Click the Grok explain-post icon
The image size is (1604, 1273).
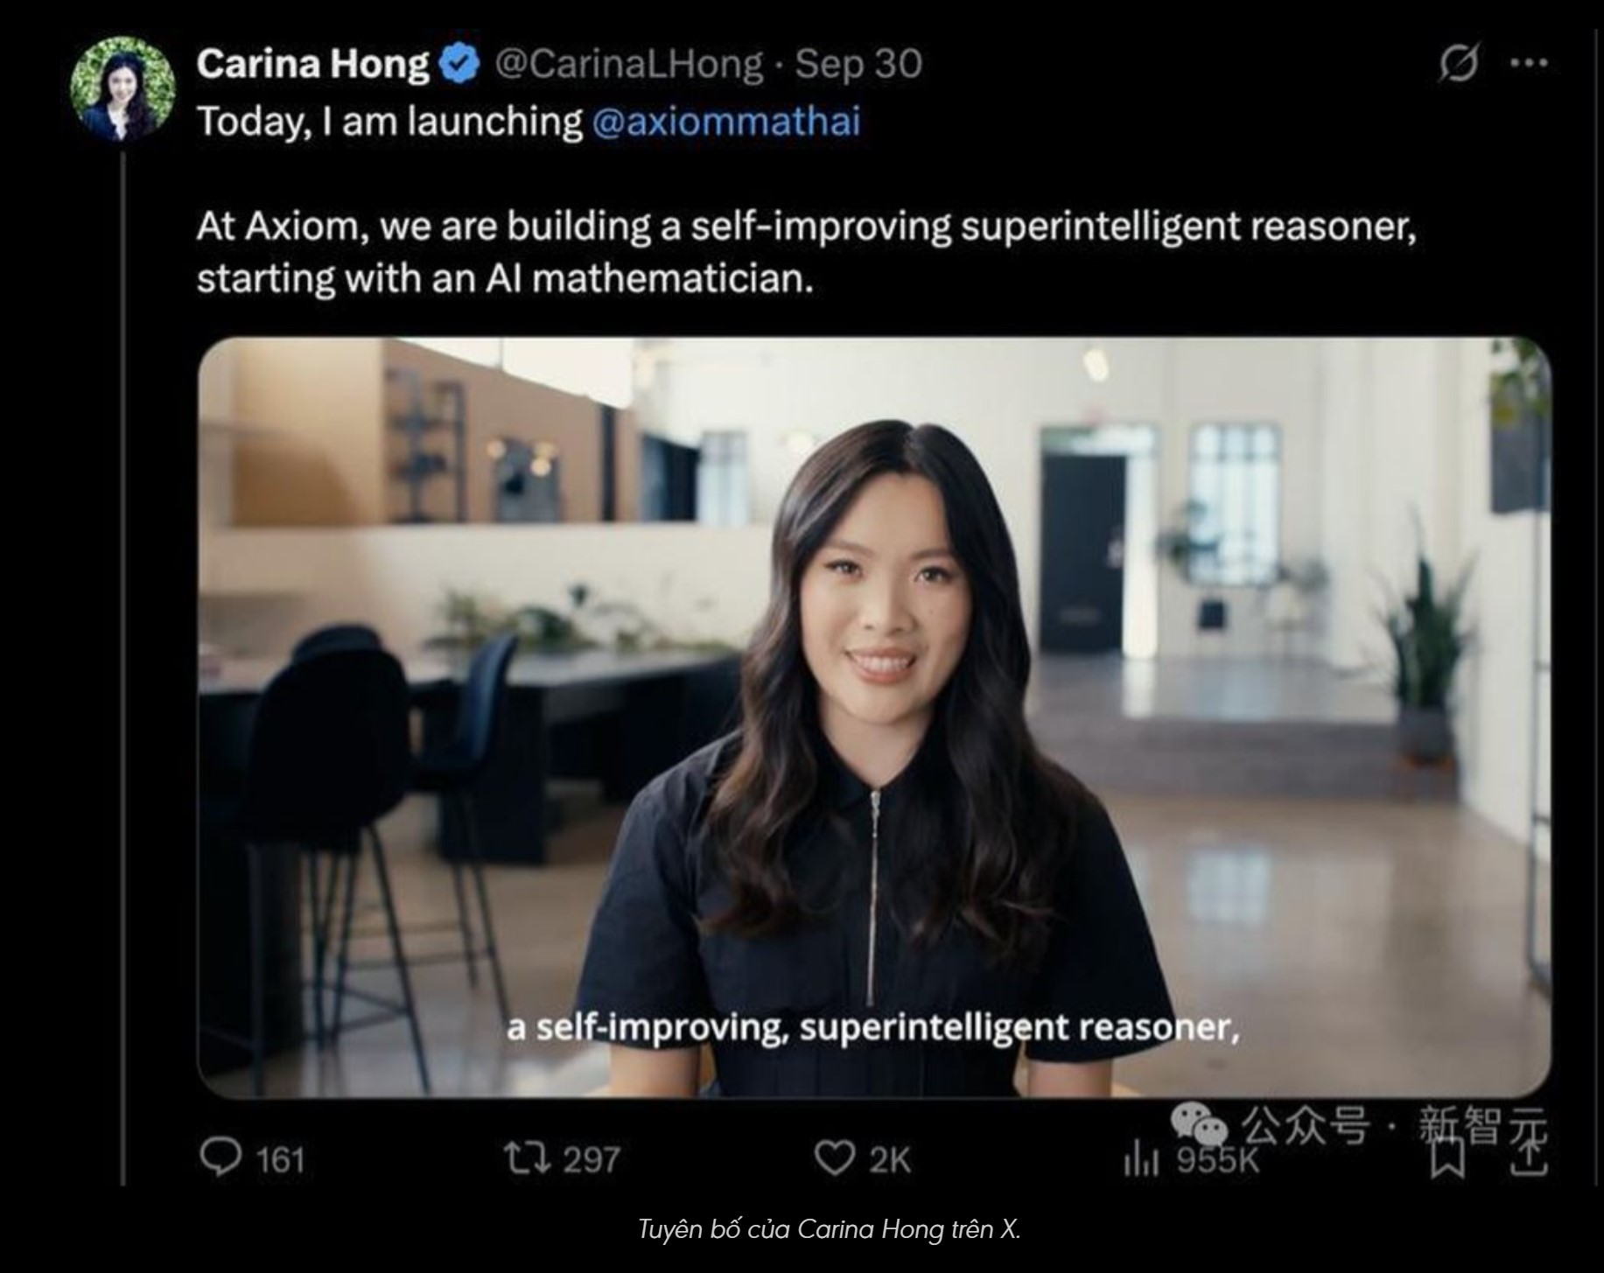pyautogui.click(x=1459, y=63)
